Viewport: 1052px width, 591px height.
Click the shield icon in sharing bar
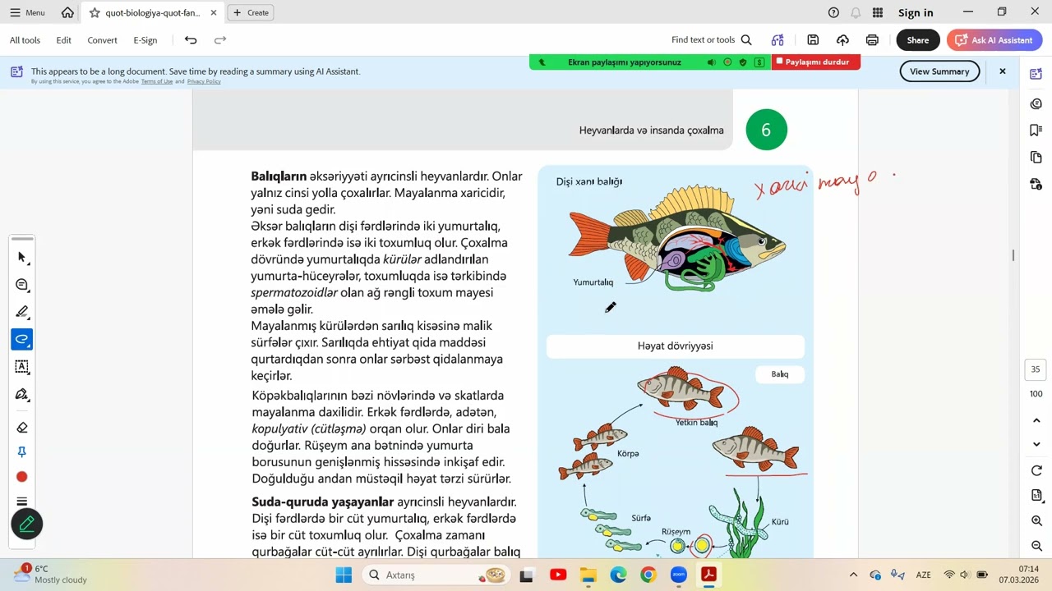tap(743, 62)
